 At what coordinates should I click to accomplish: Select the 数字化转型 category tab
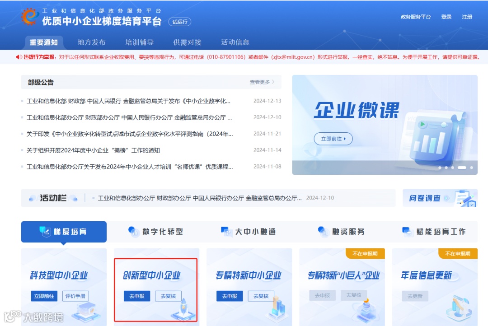[156, 232]
